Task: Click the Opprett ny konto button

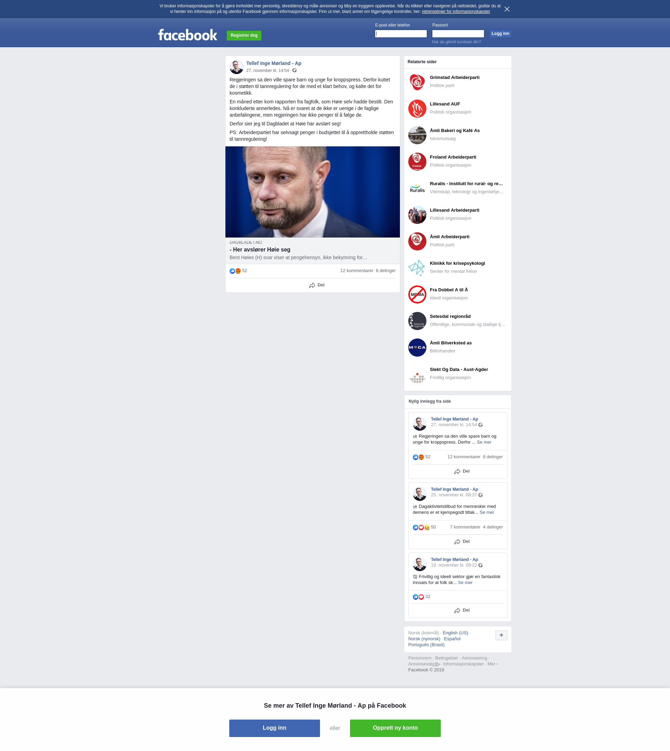Action: [x=395, y=728]
